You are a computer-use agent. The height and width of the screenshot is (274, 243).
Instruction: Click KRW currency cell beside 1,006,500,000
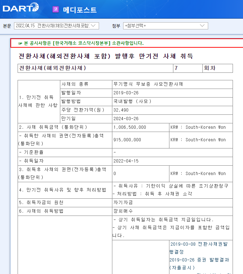tap(201, 127)
